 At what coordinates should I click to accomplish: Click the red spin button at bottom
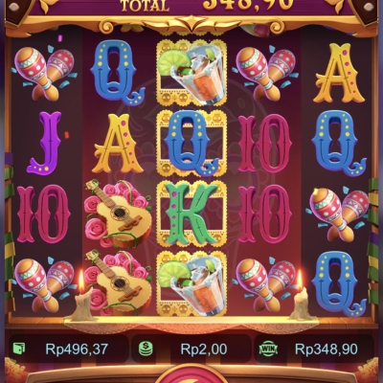(191, 374)
